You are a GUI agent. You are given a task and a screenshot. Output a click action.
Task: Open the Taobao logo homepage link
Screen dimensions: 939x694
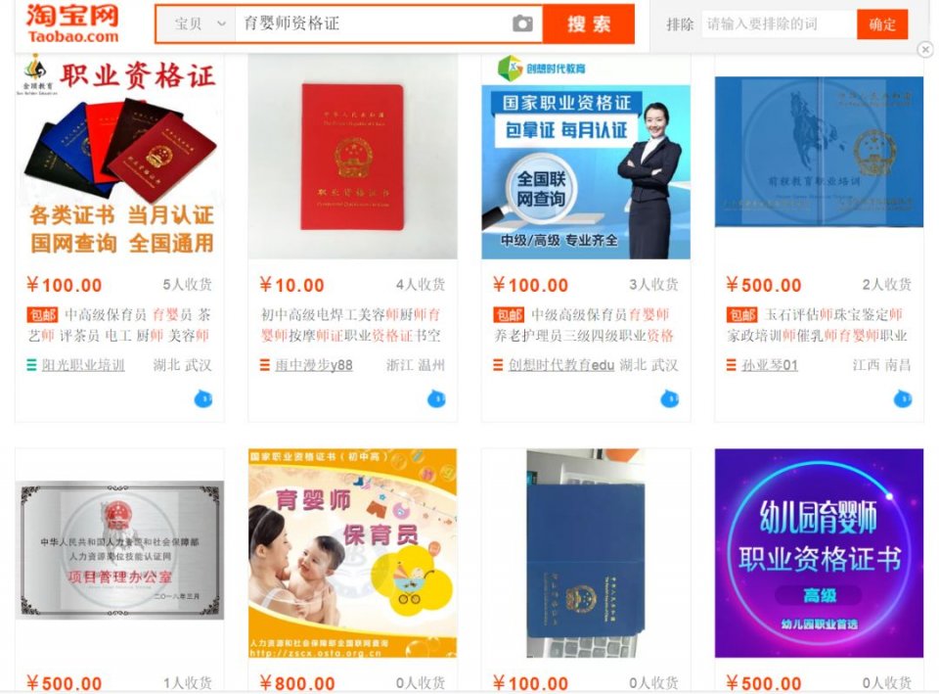click(71, 23)
